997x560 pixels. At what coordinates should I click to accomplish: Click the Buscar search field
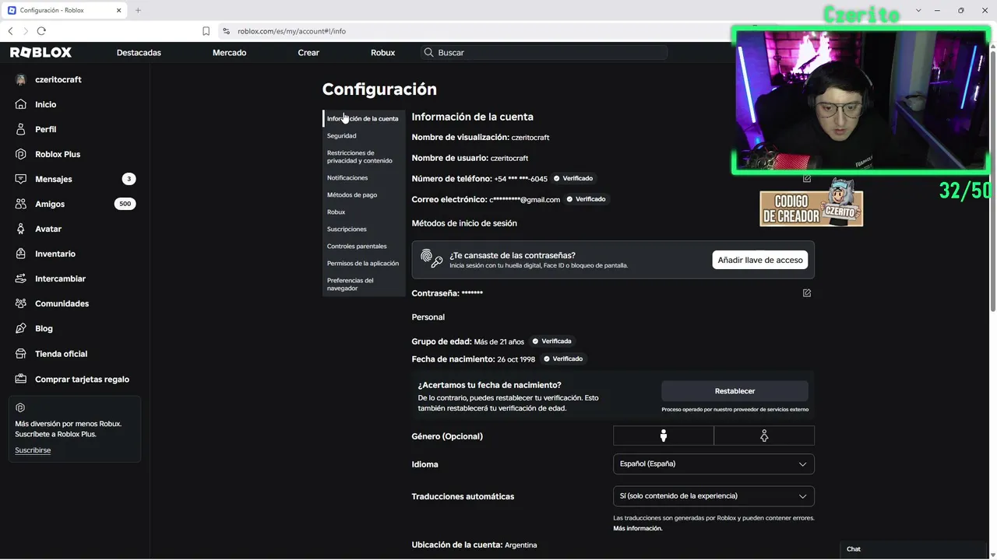click(x=544, y=52)
